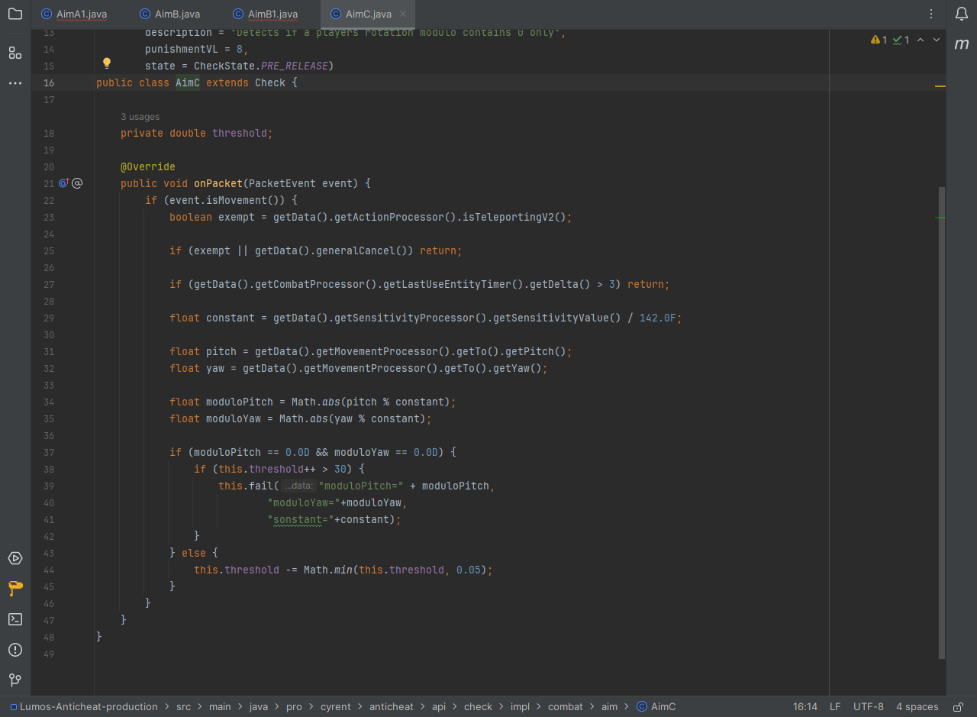This screenshot has width=977, height=717.
Task: Click the 142.0F literal on line 29
Action: click(658, 318)
